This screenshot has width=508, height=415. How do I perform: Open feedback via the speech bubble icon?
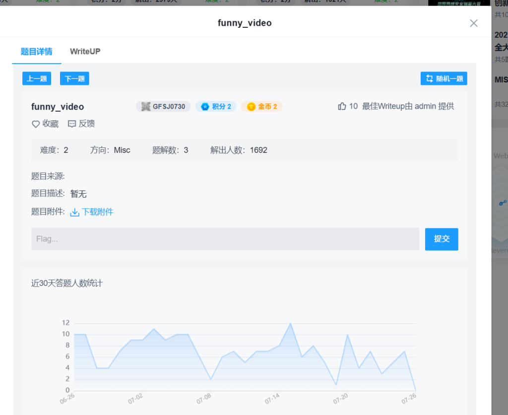click(72, 124)
